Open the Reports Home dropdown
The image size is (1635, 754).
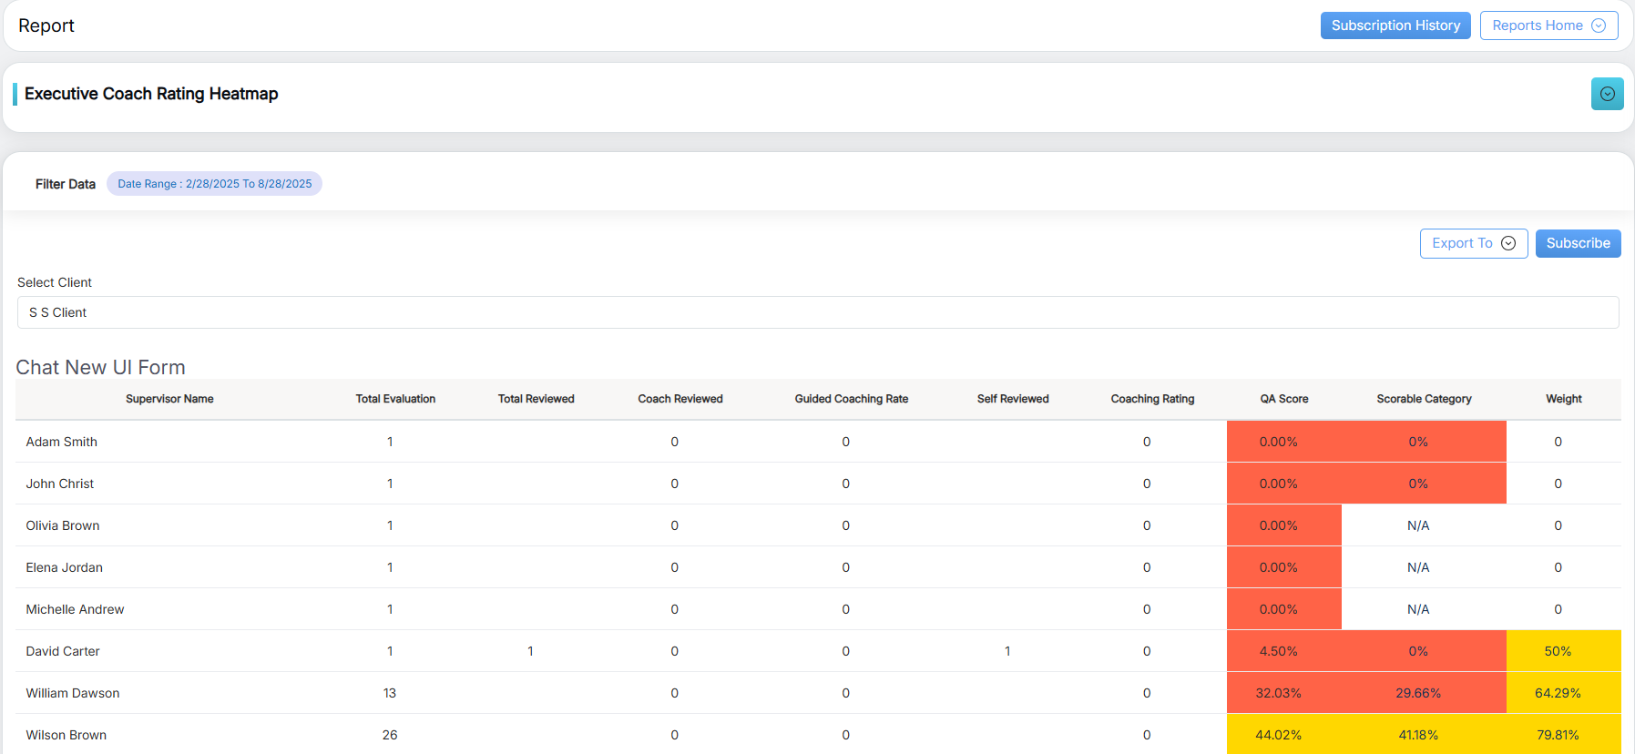pyautogui.click(x=1548, y=25)
